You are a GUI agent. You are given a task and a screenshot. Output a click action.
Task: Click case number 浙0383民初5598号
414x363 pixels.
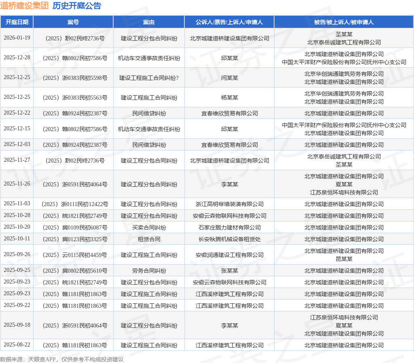[x=75, y=78]
